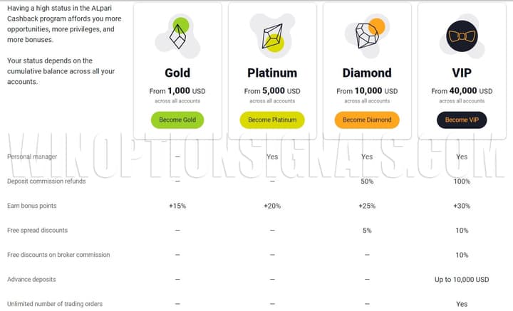Click the VIP 'Up to 10,000 USD' value
Image resolution: width=513 pixels, height=311 pixels.
point(462,279)
